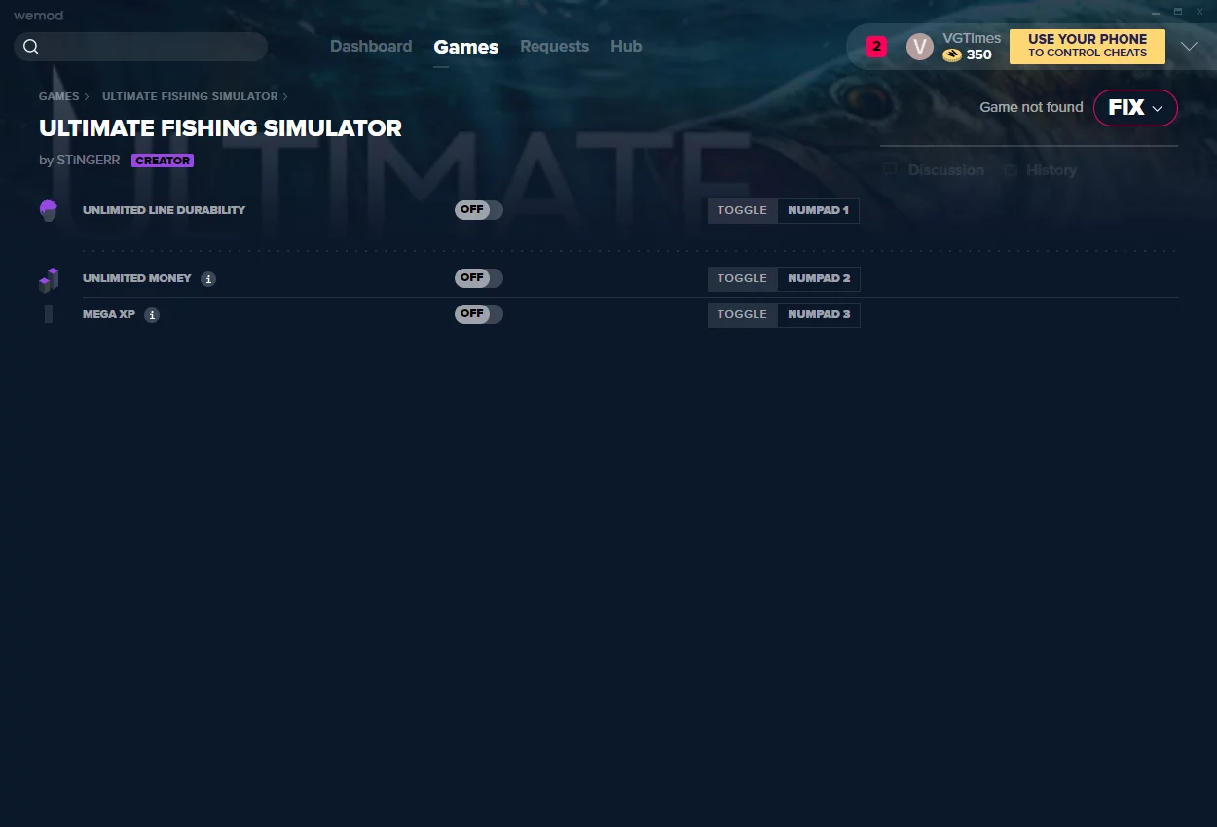The width and height of the screenshot is (1217, 827).
Task: Click the UNLIMITED MONEY label
Action: (x=137, y=278)
